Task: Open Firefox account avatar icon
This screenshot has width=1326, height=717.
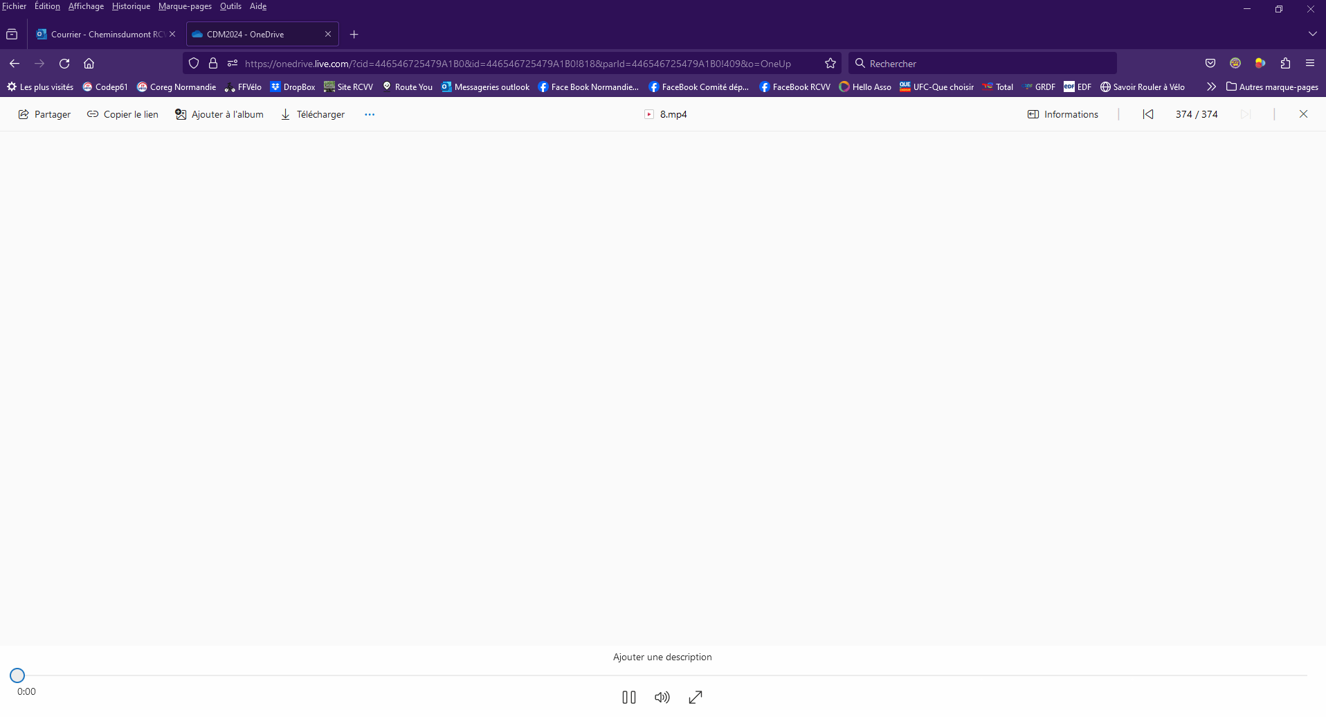Action: 1235,63
